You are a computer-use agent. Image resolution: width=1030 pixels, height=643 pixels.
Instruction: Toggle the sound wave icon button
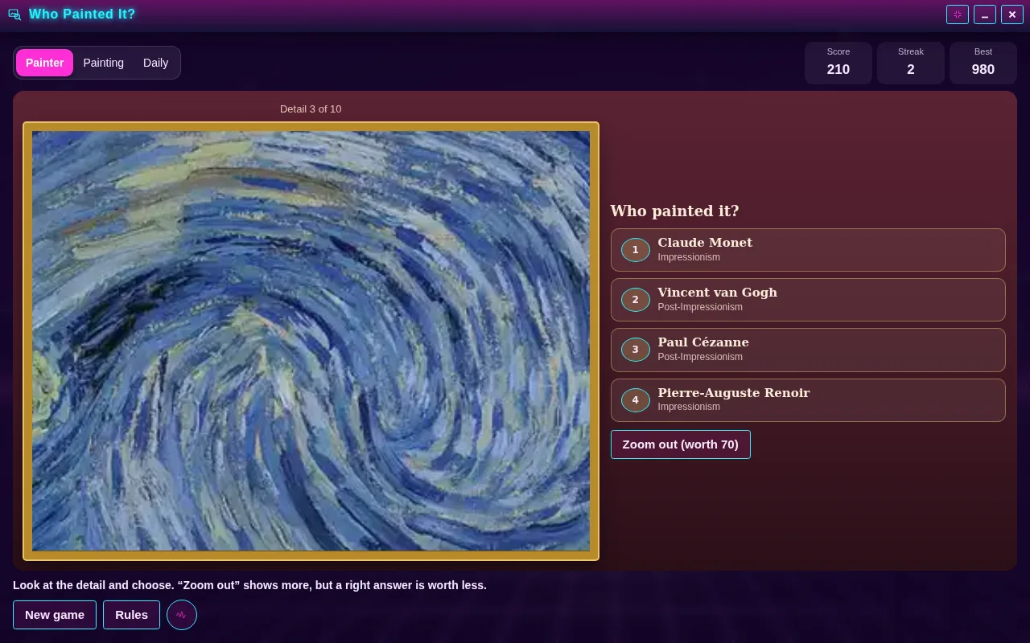pyautogui.click(x=182, y=615)
